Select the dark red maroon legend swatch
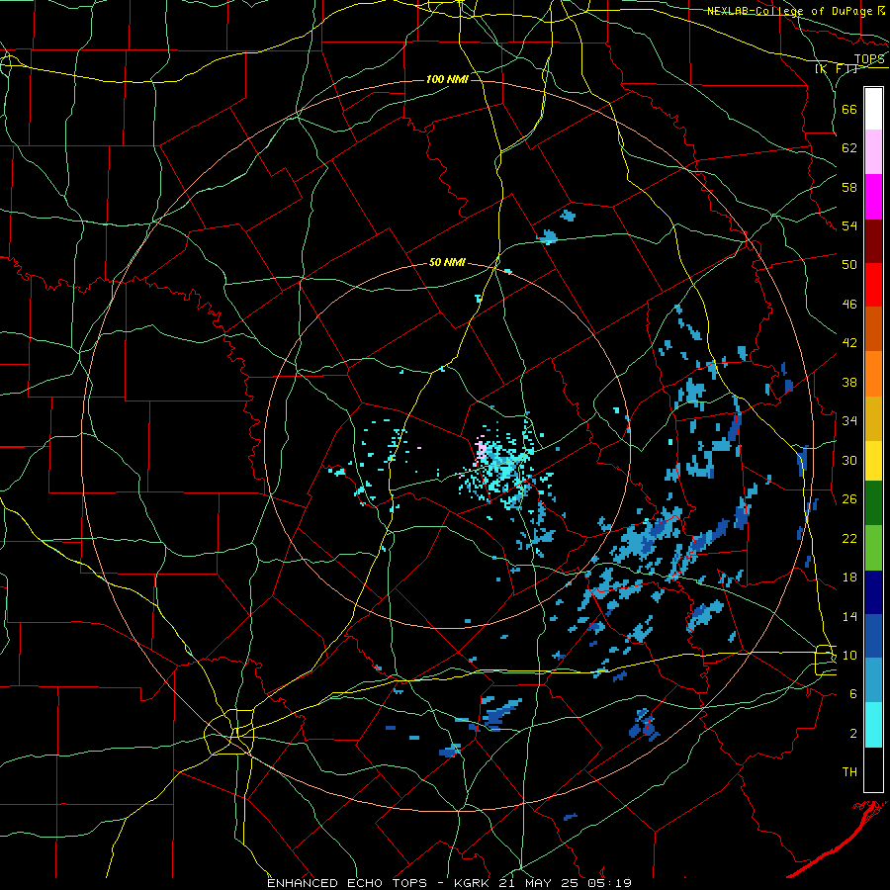Screen dimensions: 890x890 coord(873,240)
